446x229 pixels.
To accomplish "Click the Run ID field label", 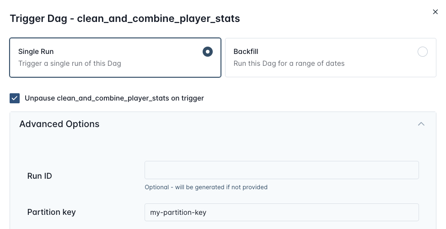I will click(x=40, y=176).
